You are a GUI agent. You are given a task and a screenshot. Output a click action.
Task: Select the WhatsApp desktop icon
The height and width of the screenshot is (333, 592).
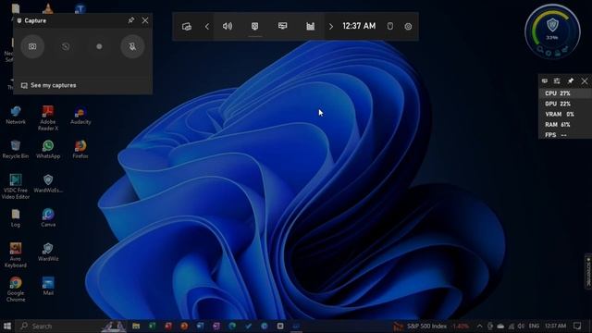(x=48, y=149)
